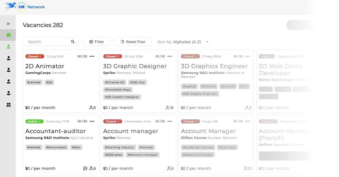339x177 pixels.
Task: Open the Spribe Account manager vacancy title
Action: coord(131,131)
